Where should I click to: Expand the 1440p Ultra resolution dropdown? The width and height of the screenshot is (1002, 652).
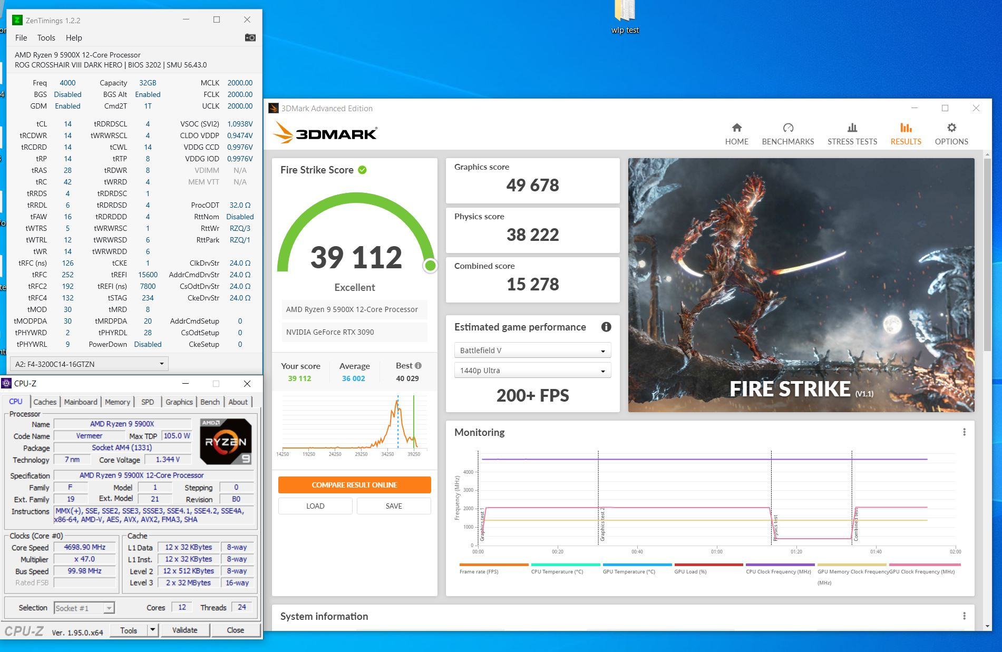click(x=532, y=371)
